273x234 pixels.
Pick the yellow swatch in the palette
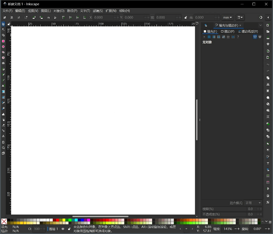[x=63, y=220]
